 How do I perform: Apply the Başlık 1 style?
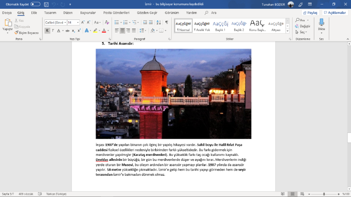pos(220,26)
